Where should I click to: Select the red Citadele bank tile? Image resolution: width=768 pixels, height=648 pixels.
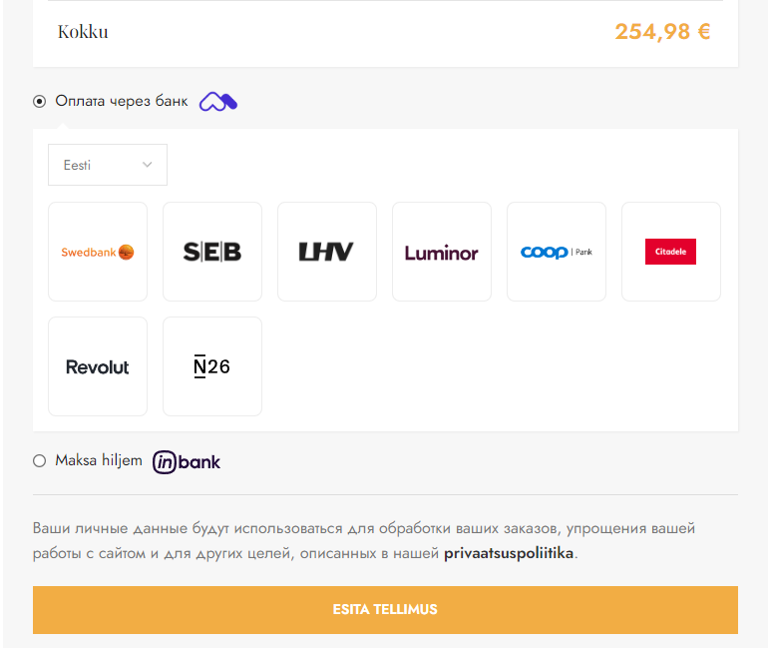pyautogui.click(x=670, y=252)
